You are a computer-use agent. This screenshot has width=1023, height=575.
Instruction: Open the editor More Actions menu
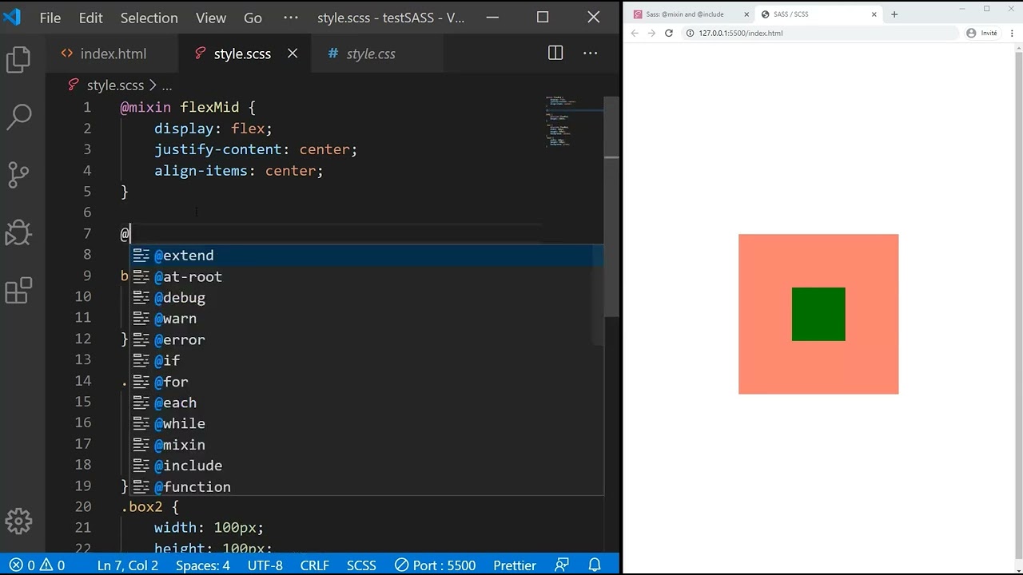click(591, 53)
